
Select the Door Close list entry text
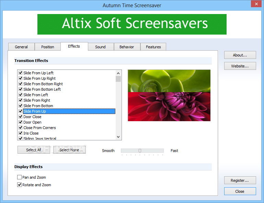[32, 117]
